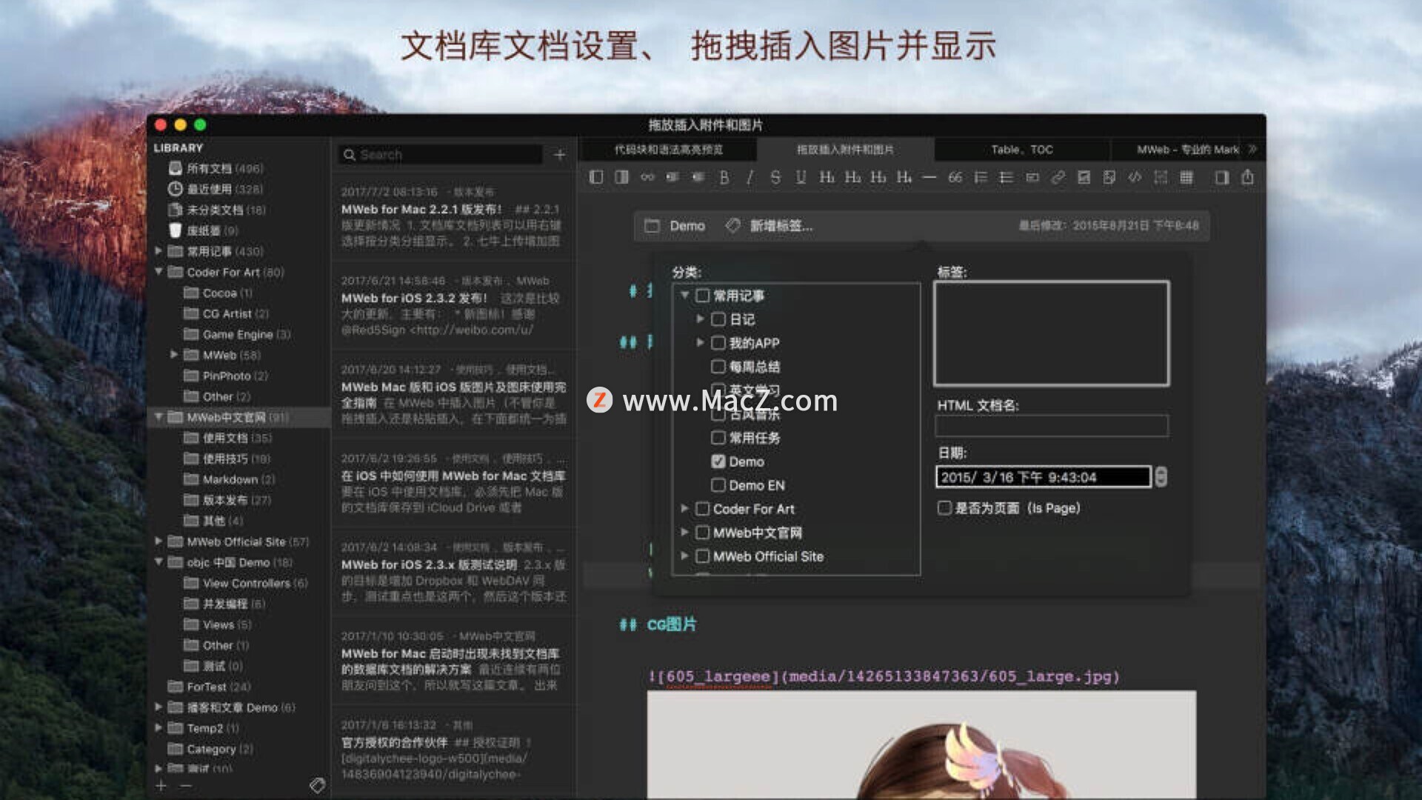Check the Coder For Art checkbox in popup

[703, 509]
